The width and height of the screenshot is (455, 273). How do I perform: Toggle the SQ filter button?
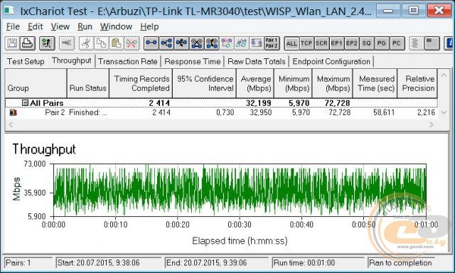[x=367, y=43]
